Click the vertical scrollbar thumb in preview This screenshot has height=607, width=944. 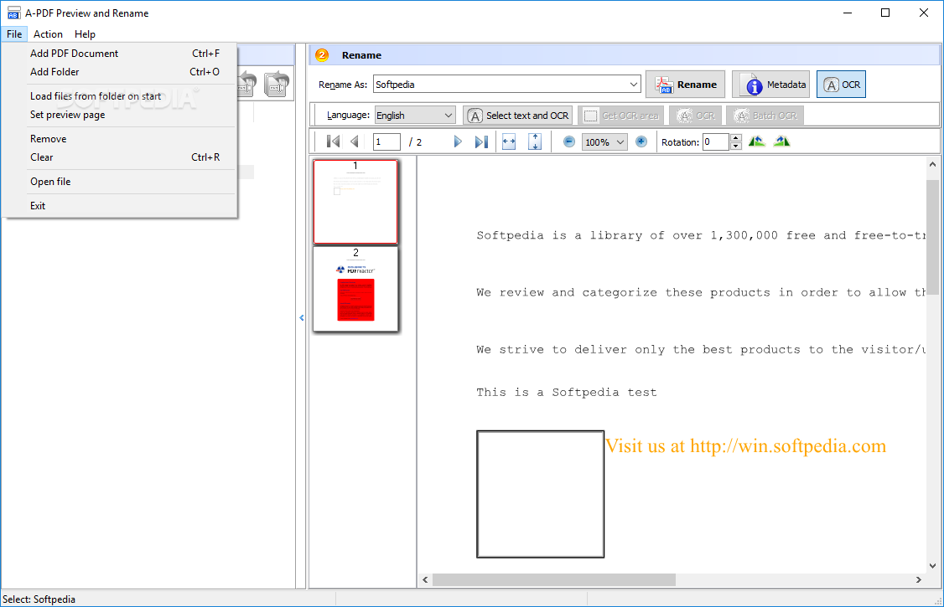tap(932, 238)
